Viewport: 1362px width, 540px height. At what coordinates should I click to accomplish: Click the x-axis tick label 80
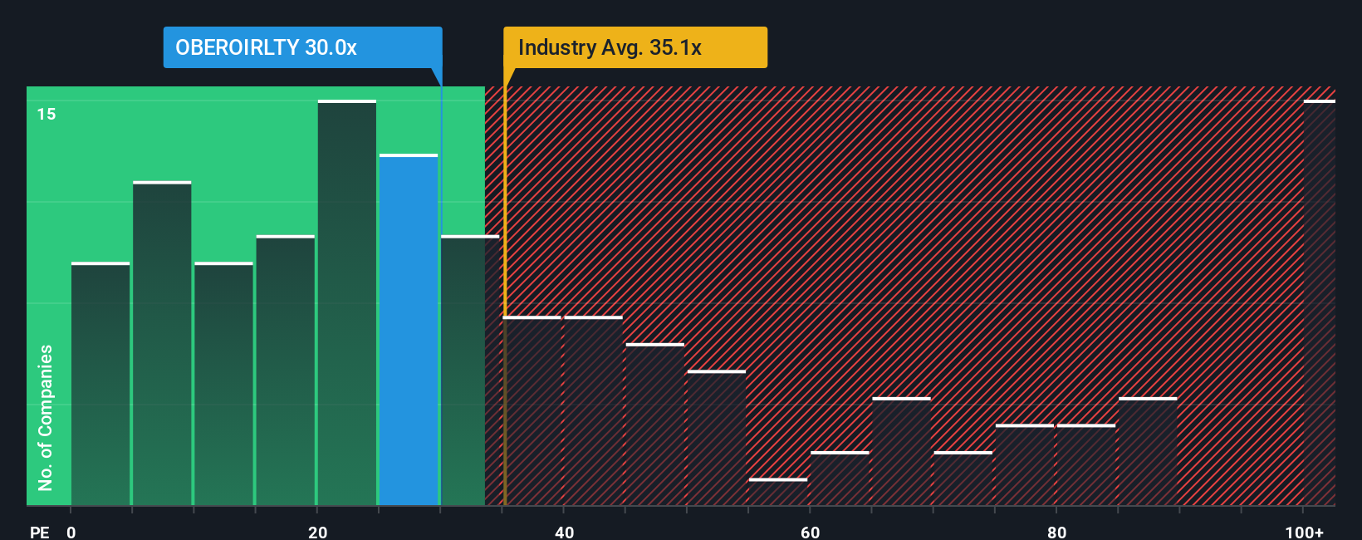click(1056, 532)
